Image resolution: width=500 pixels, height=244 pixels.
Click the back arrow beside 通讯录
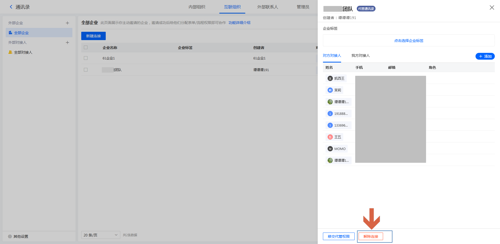coord(11,7)
